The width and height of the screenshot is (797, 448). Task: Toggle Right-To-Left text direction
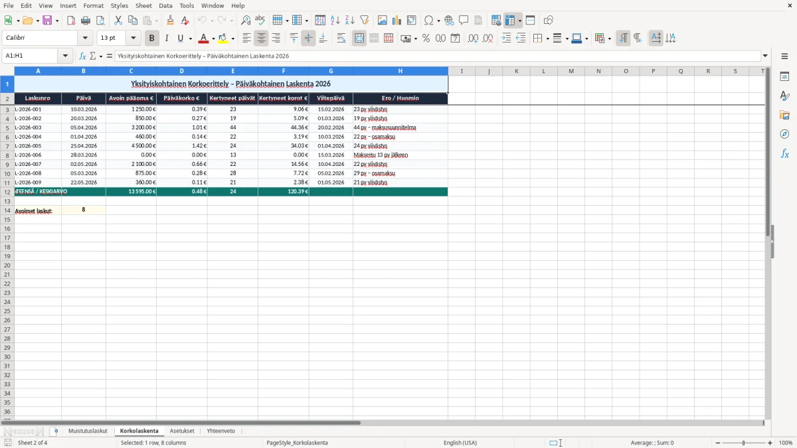point(638,38)
